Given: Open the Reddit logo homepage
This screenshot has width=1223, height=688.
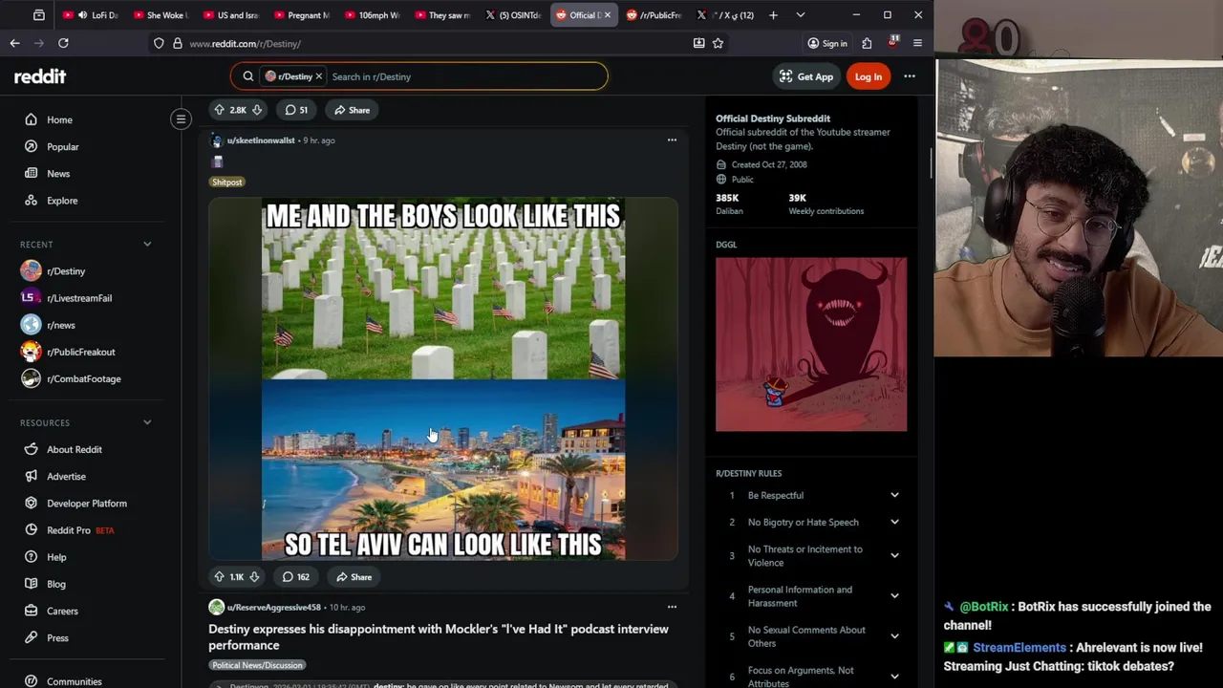Looking at the screenshot, I should [x=40, y=76].
